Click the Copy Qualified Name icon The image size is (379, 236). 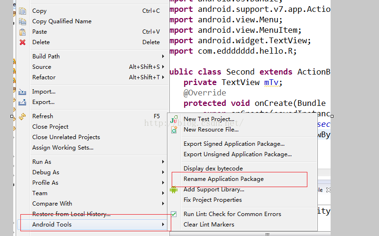[x=22, y=21]
